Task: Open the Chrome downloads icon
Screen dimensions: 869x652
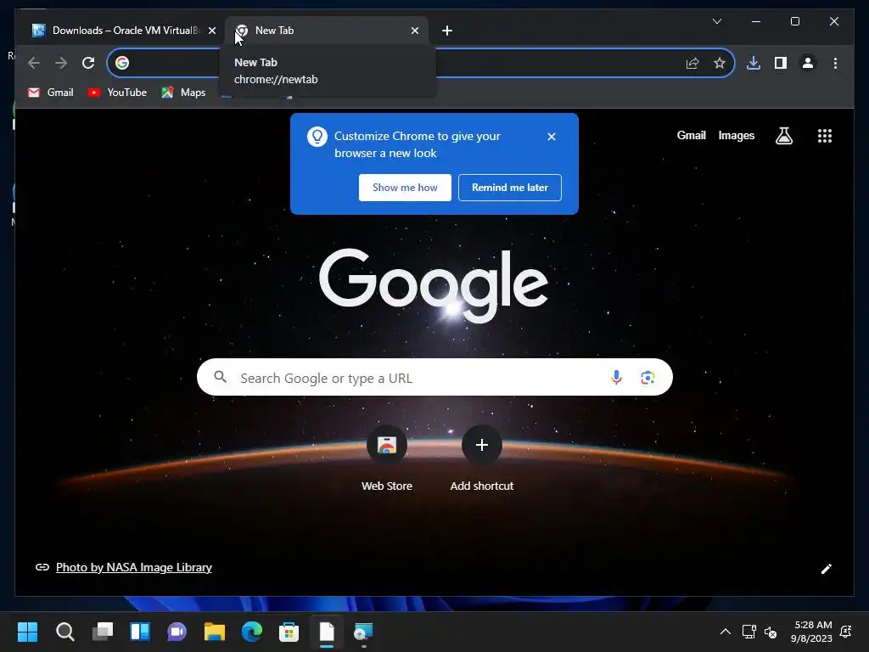Action: click(754, 63)
